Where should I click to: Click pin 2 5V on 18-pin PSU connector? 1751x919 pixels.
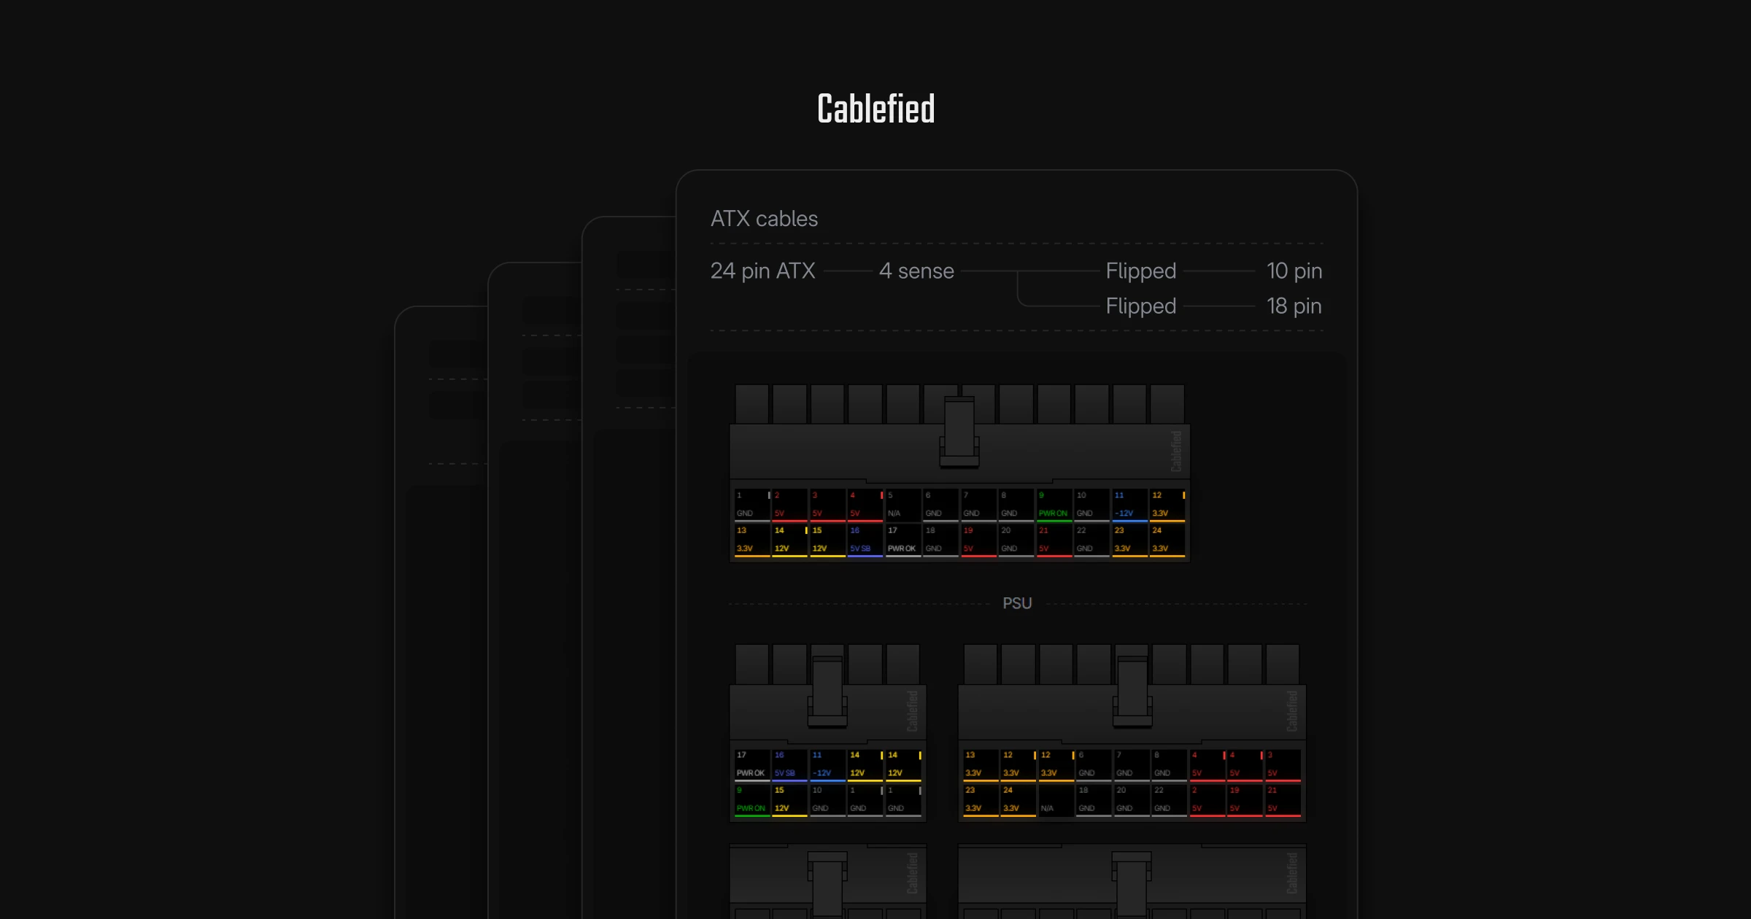(x=1207, y=800)
